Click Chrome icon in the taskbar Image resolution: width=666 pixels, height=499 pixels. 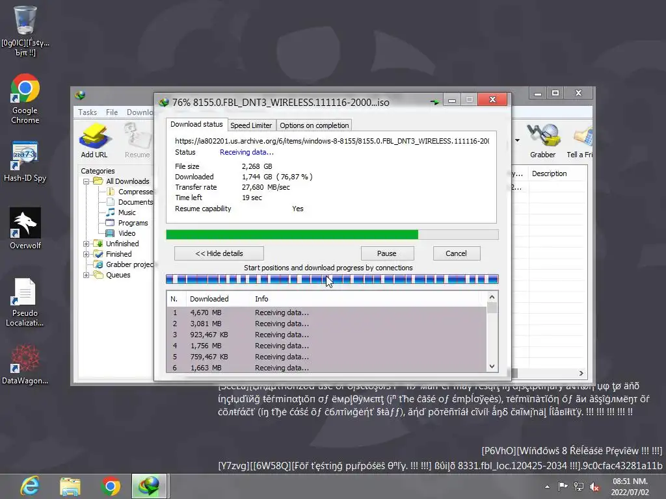point(111,486)
